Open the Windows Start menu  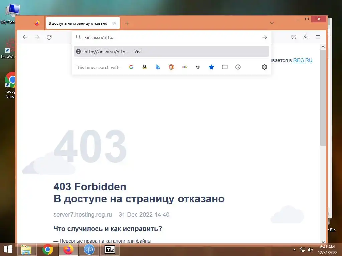coord(8,249)
